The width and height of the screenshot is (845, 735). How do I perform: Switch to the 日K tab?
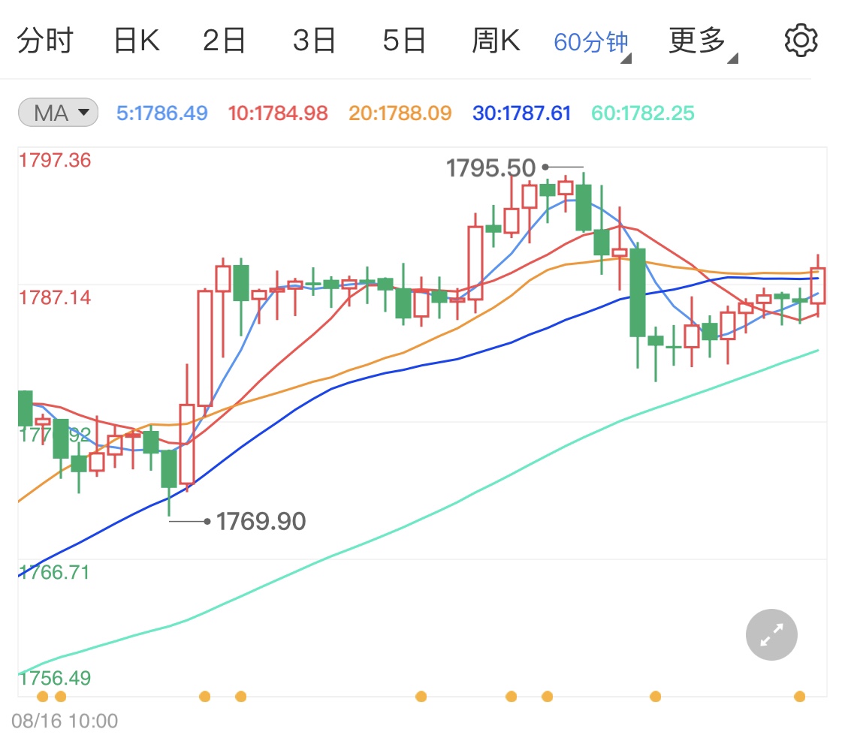[136, 39]
